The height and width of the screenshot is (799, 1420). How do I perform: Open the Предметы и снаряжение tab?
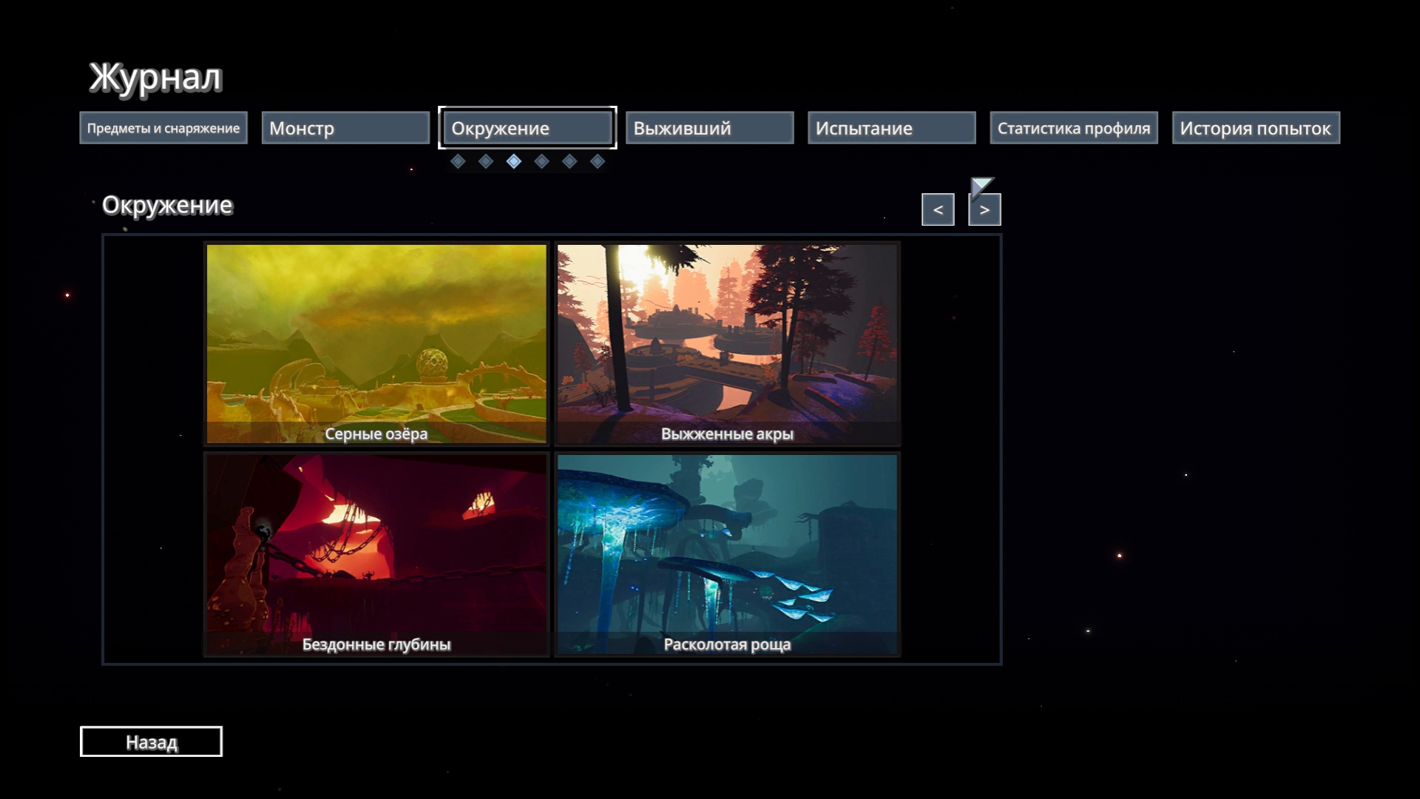click(x=163, y=128)
